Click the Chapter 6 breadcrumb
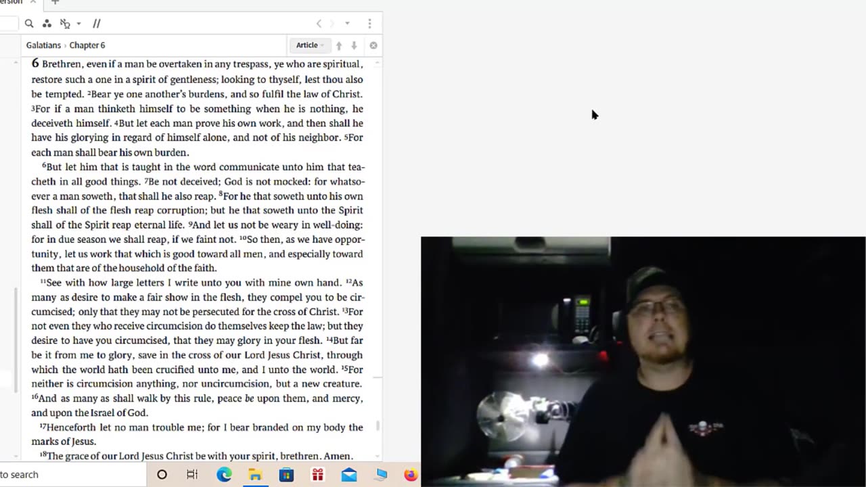The height and width of the screenshot is (487, 866). tap(87, 45)
